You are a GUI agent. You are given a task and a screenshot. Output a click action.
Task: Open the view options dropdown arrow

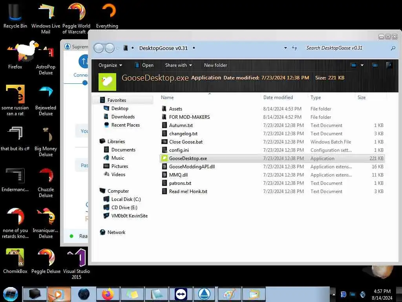click(x=362, y=65)
